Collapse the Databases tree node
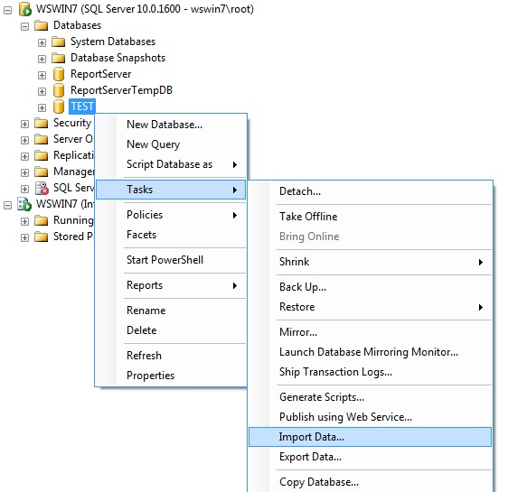 (24, 26)
